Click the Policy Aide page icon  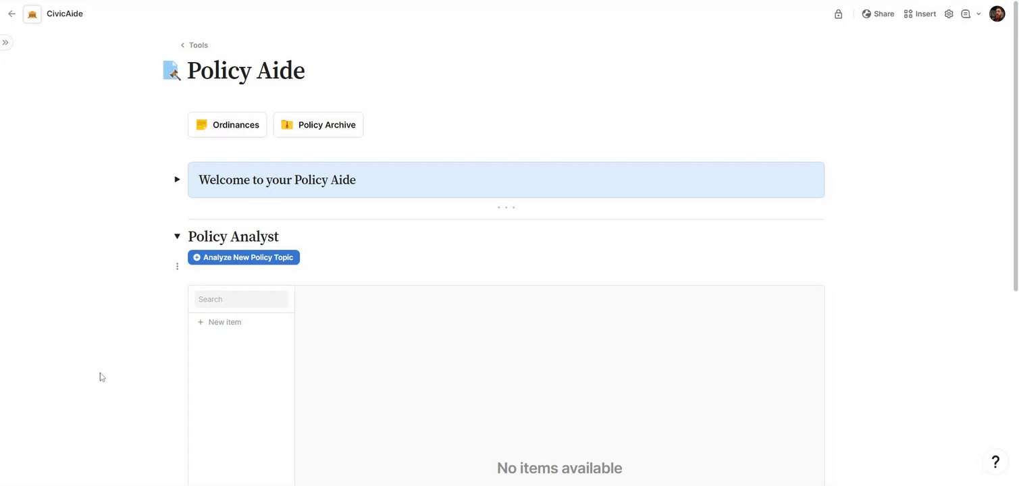[172, 70]
